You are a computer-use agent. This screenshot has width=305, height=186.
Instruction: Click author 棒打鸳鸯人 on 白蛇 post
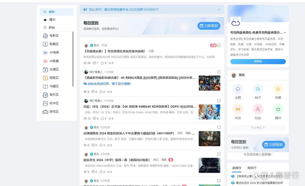pos(96,101)
